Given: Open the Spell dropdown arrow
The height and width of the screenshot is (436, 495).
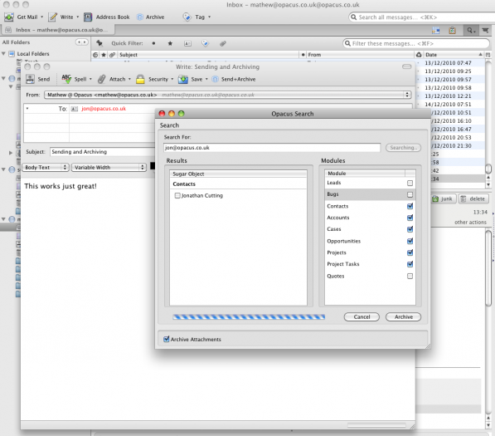Looking at the screenshot, I should coord(90,79).
